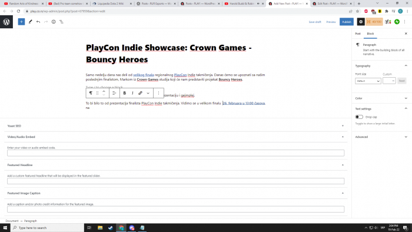Screen dimensions: 412x232
Task: Apply italic formatting in block toolbar
Action: tap(132, 93)
